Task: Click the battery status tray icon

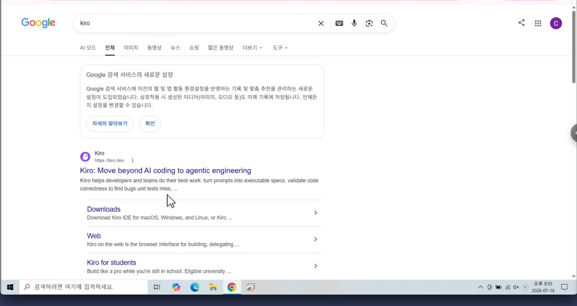Action: tap(498, 287)
